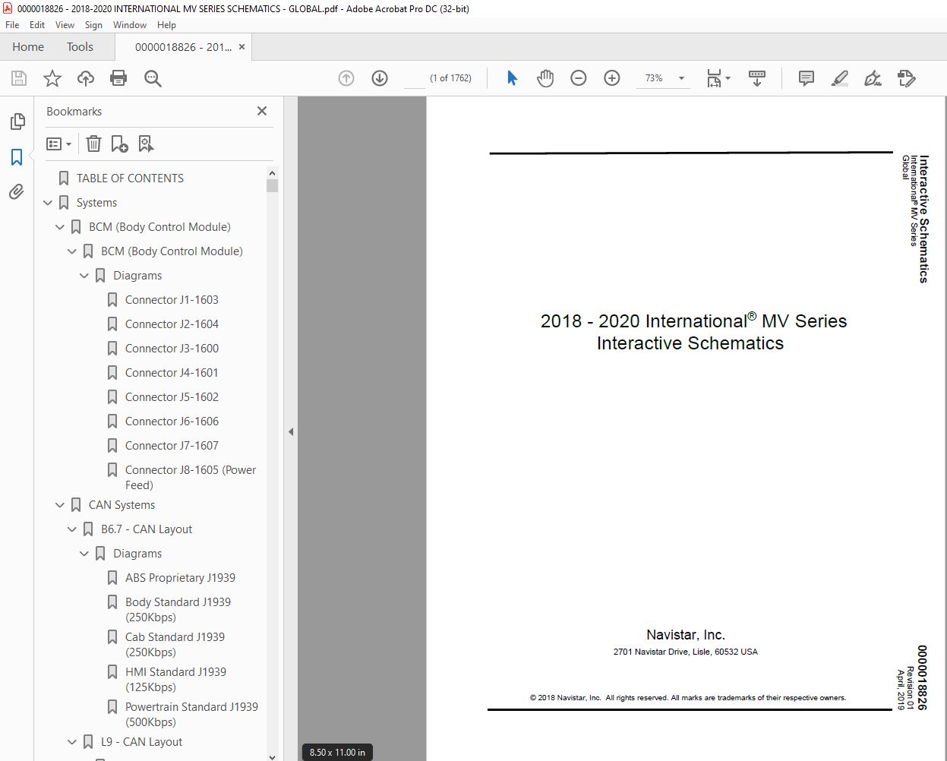Go to previous page arrow
947x761 pixels.
(346, 78)
